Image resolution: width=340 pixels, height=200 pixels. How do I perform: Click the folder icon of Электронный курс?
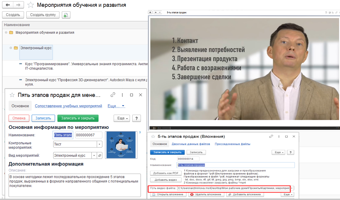click(16, 47)
